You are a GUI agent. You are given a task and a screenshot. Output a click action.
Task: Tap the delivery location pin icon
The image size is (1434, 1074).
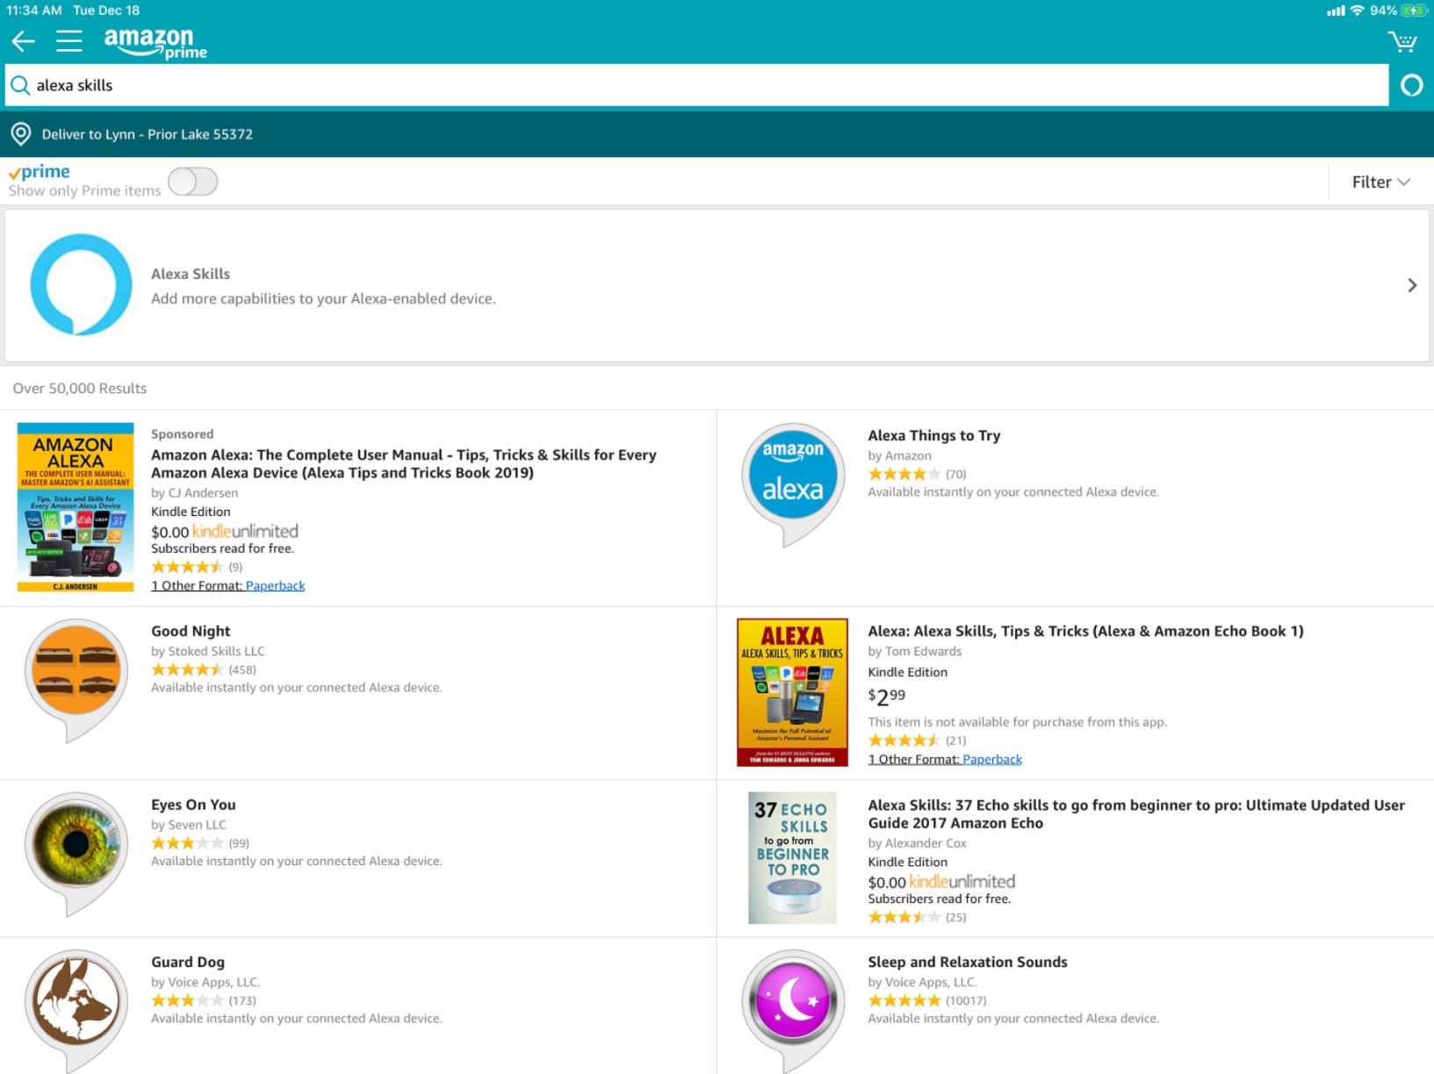pyautogui.click(x=22, y=133)
